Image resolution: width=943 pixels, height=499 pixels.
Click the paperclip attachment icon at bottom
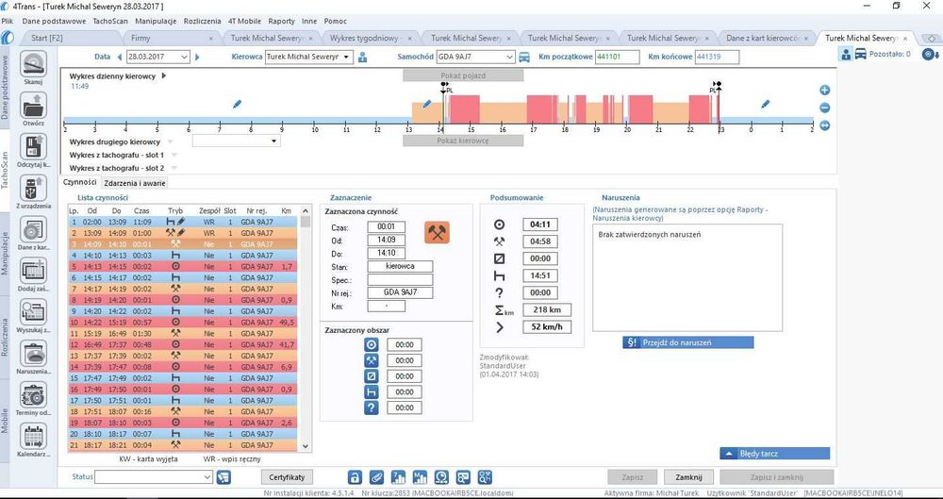click(x=376, y=477)
